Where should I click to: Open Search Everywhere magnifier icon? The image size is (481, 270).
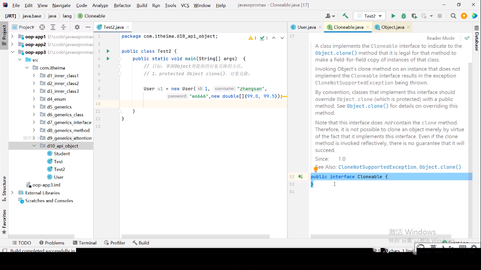coord(454,16)
